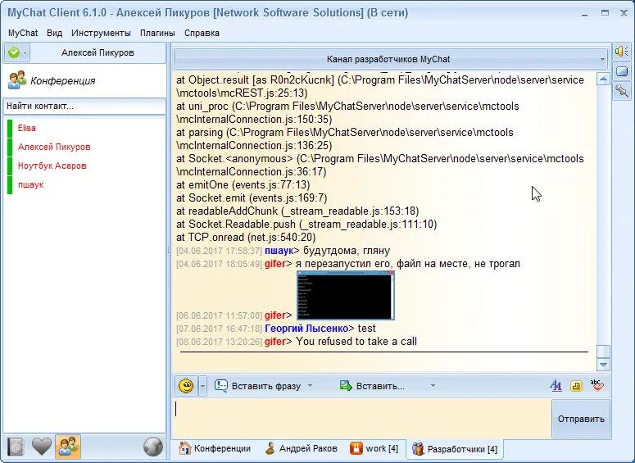Click the home icon on Конференции tab
635x463 pixels.
click(184, 448)
